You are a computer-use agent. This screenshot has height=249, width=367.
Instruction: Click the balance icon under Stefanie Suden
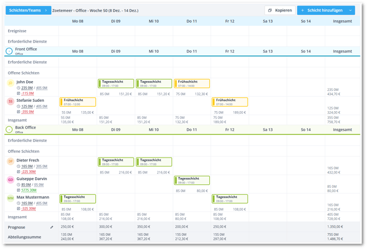coord(19,112)
